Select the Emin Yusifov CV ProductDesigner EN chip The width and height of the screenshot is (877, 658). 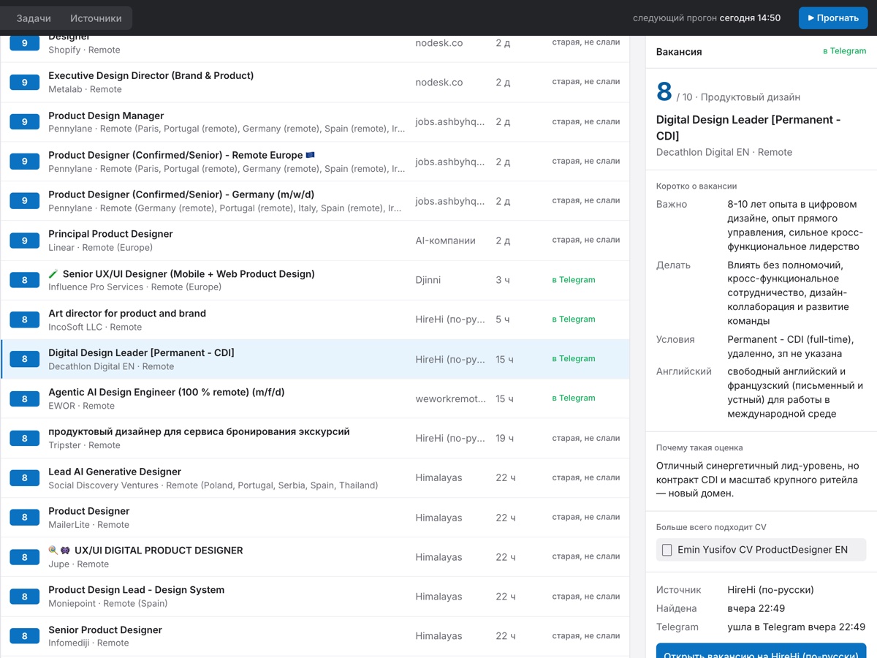click(761, 550)
